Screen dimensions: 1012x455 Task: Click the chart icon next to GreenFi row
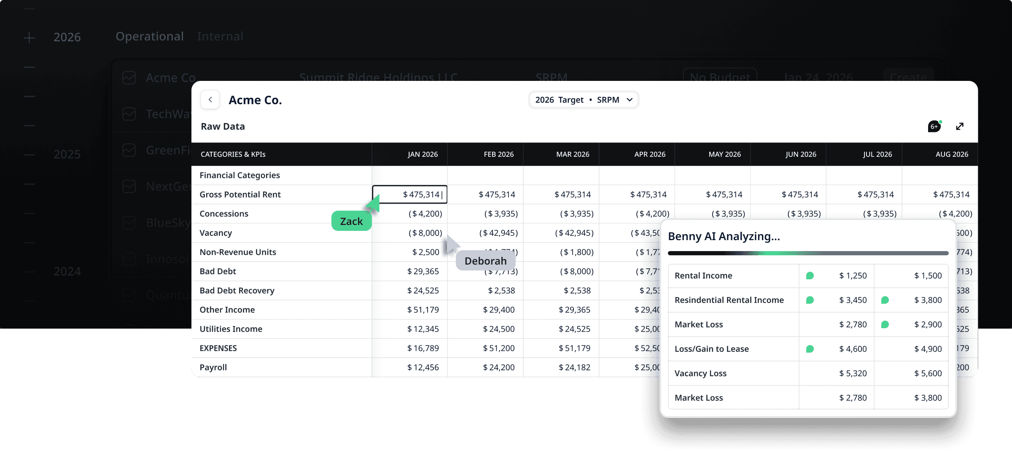pyautogui.click(x=129, y=150)
